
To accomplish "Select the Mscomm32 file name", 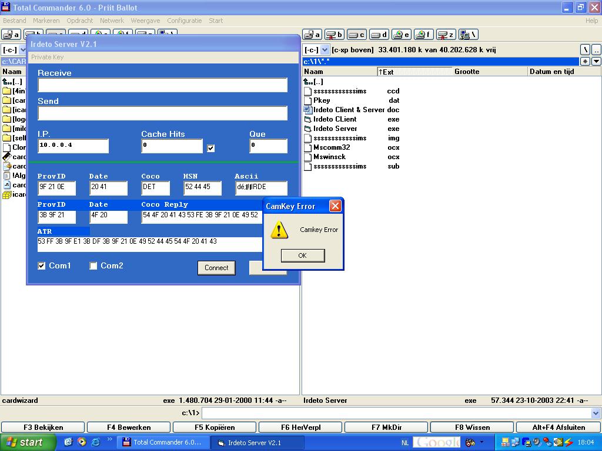I will 332,147.
